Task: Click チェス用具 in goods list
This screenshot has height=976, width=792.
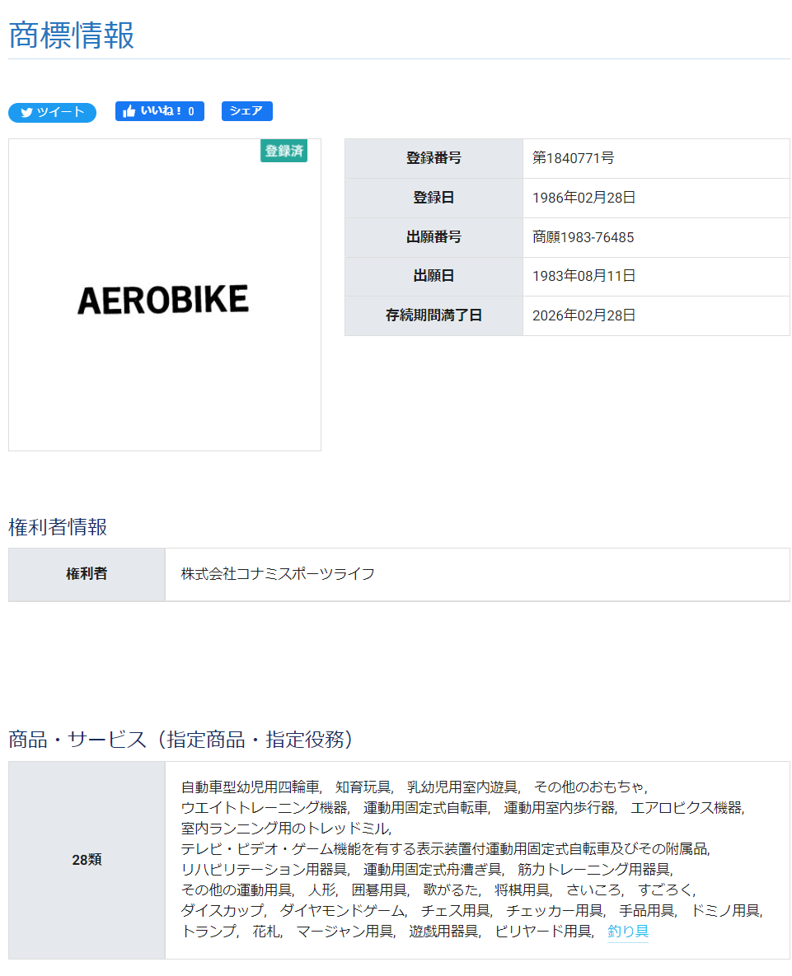Action: pos(455,911)
